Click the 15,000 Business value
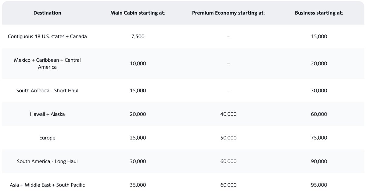Image resolution: width=366 pixels, height=195 pixels. pos(319,36)
